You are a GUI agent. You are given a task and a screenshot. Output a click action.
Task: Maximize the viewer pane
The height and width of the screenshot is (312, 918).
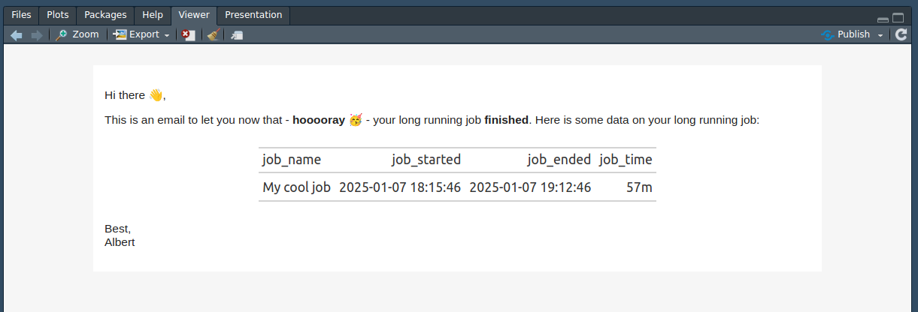[898, 18]
